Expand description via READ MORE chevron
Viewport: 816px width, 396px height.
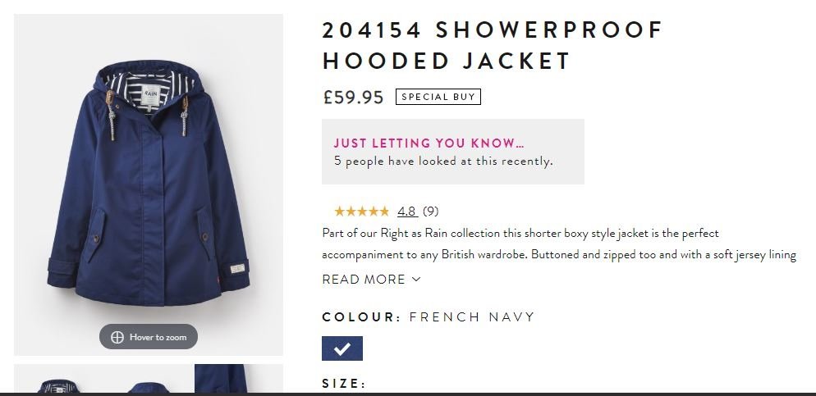(416, 280)
